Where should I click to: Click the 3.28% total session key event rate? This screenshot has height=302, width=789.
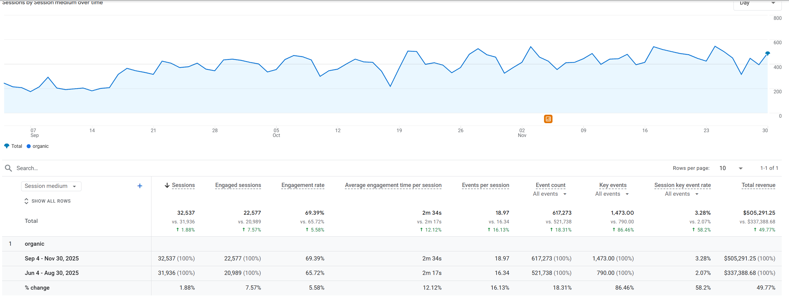click(703, 213)
